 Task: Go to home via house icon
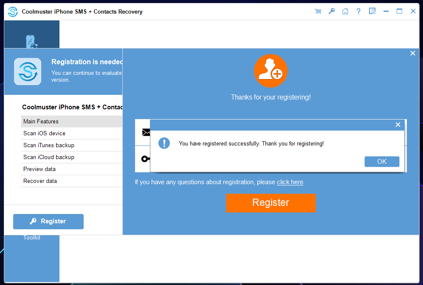click(345, 11)
